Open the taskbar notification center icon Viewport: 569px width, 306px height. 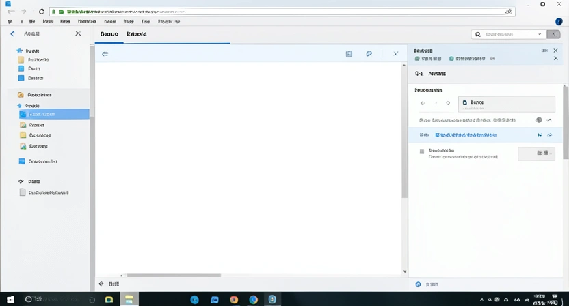[x=555, y=296]
